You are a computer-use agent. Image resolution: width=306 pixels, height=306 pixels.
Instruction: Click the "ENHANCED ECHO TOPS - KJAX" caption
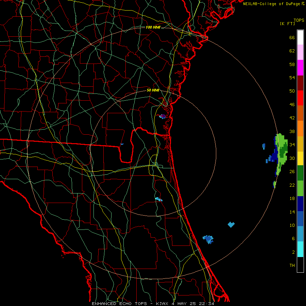pos(131,304)
